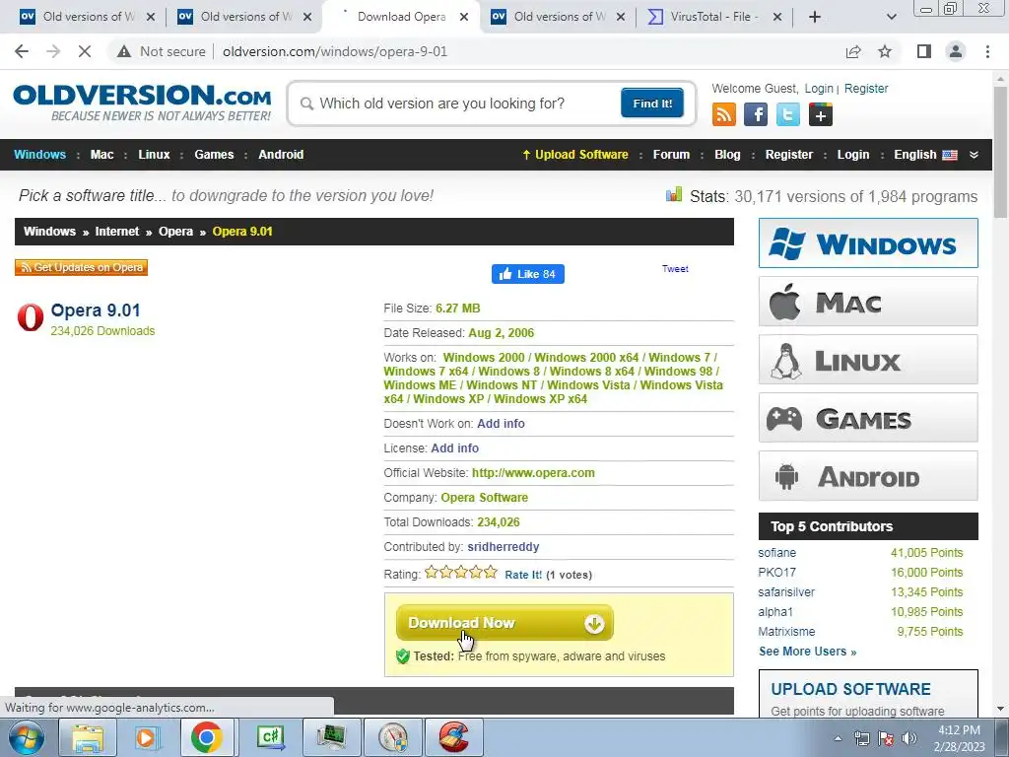This screenshot has width=1009, height=757.
Task: Click the share page icon in address bar
Action: [x=853, y=51]
